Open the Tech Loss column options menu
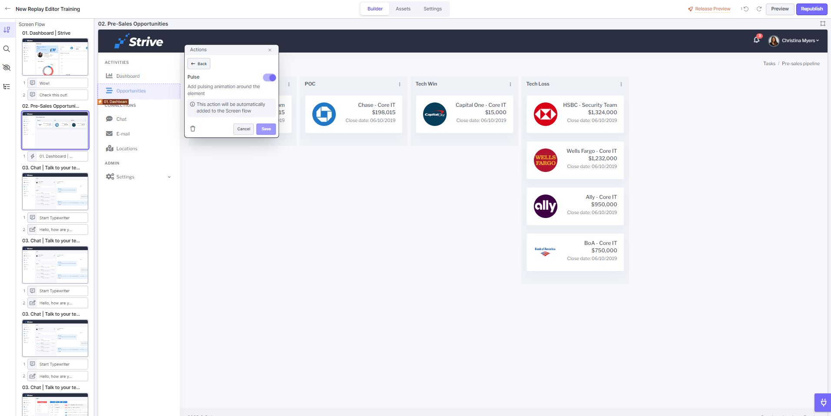The image size is (831, 416). pos(621,84)
